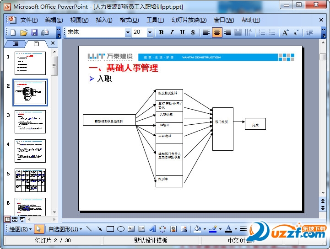Click the font size field showing 20

point(140,32)
